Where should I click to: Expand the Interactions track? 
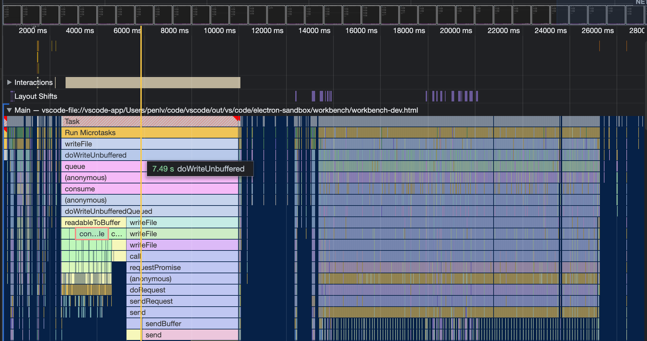point(9,82)
